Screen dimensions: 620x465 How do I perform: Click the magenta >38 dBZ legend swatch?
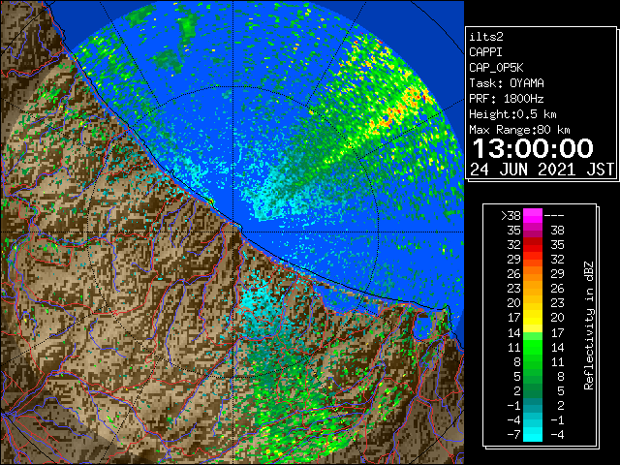coord(533,215)
